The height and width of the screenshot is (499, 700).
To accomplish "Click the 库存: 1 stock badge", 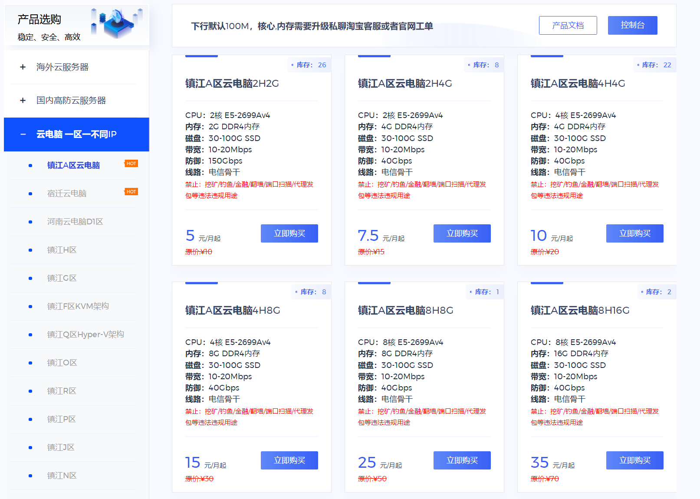I will [x=485, y=292].
